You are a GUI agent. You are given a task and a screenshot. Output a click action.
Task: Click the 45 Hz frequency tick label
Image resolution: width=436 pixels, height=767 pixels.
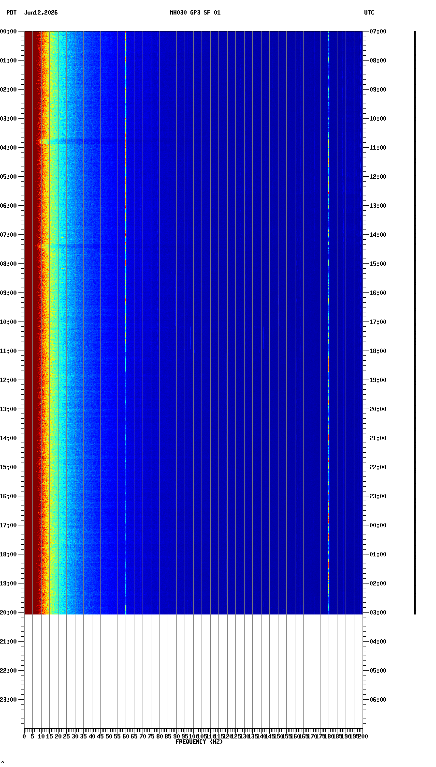(100, 736)
